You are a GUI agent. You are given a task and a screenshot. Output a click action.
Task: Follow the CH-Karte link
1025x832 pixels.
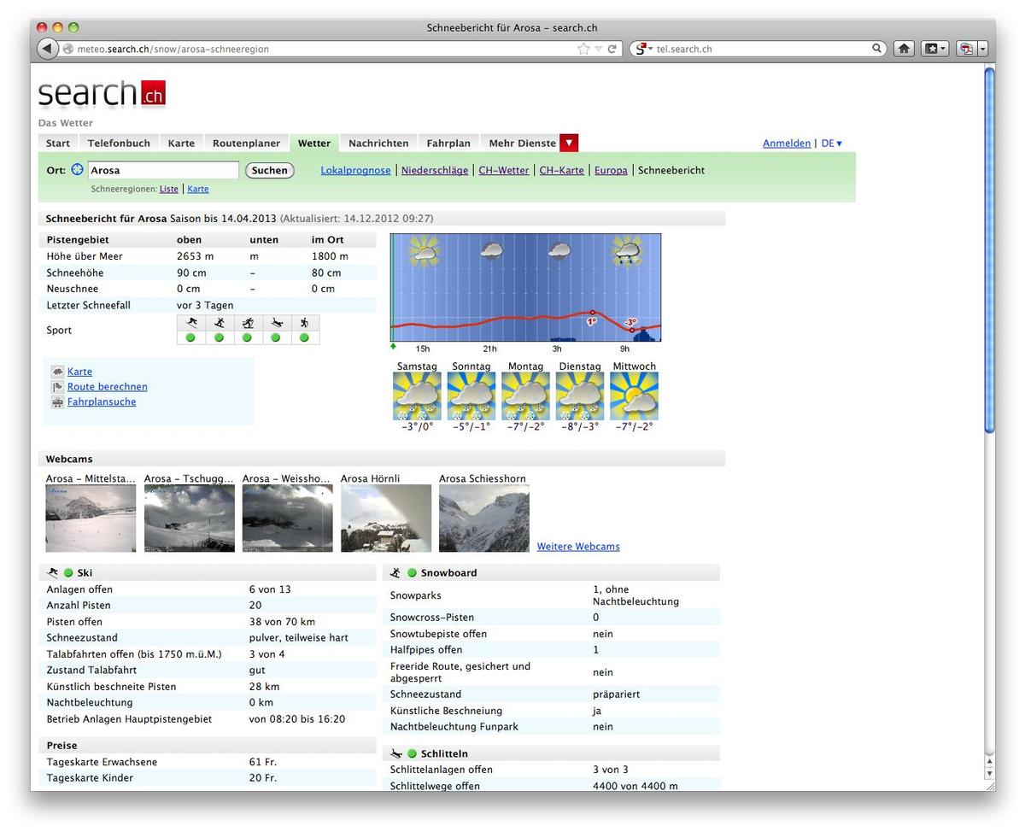pyautogui.click(x=562, y=170)
